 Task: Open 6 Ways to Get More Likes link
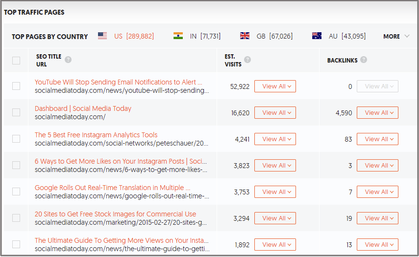tap(121, 161)
